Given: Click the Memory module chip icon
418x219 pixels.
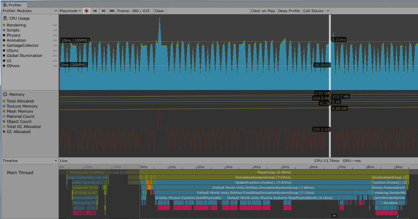Looking at the screenshot, I should click(x=5, y=95).
